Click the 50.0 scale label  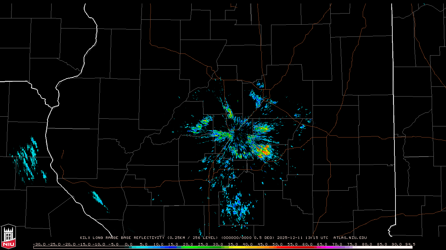coord(278,244)
